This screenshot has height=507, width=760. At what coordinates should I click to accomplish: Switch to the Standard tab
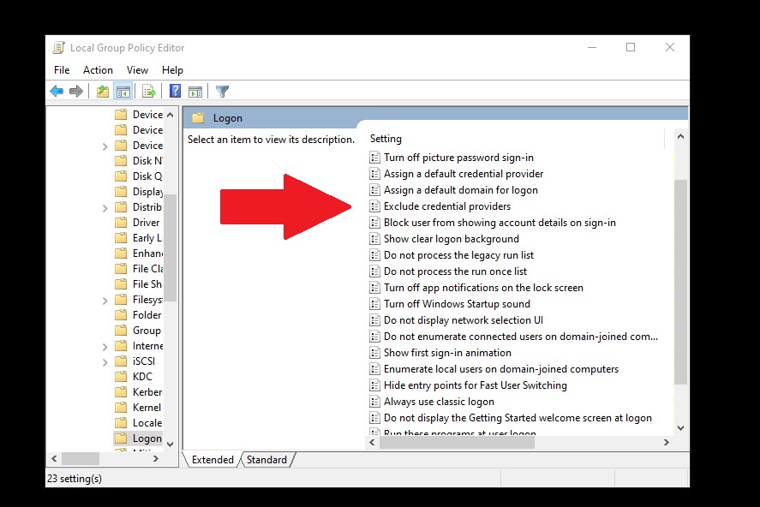(266, 459)
